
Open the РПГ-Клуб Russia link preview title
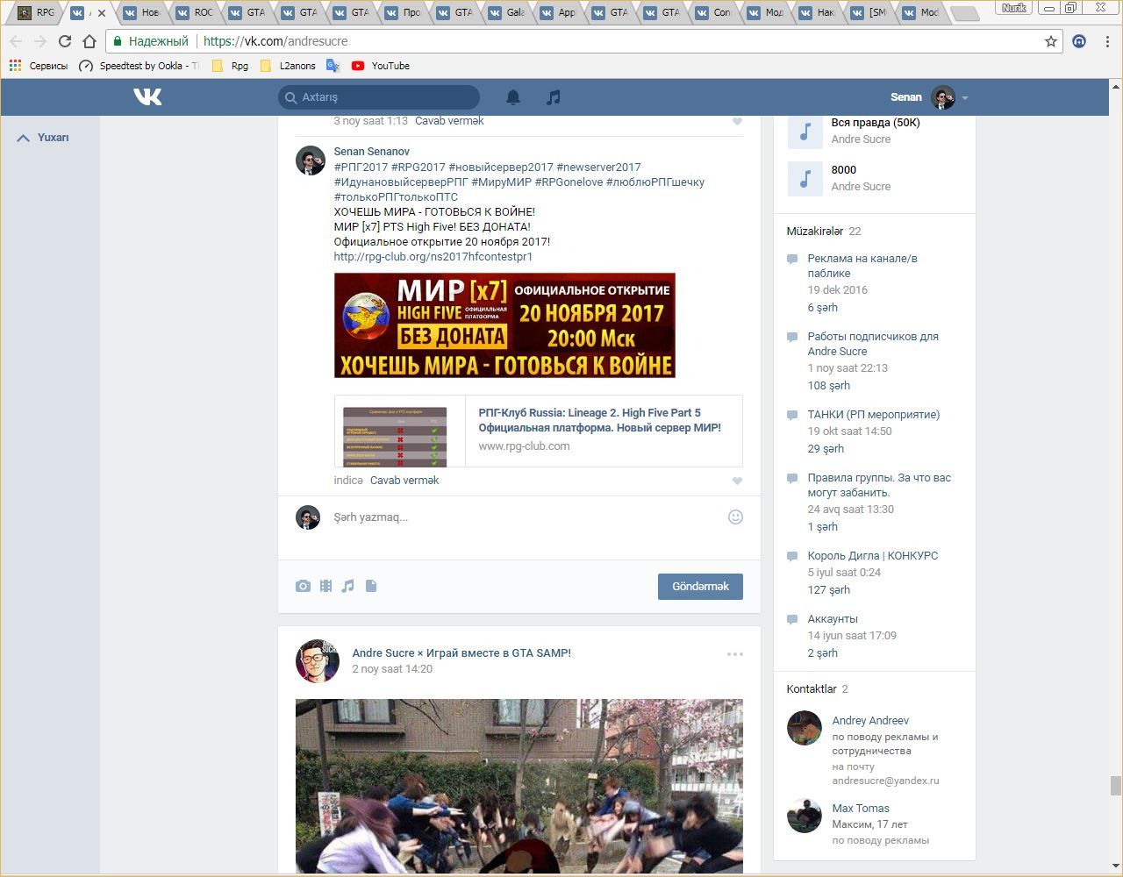point(600,420)
